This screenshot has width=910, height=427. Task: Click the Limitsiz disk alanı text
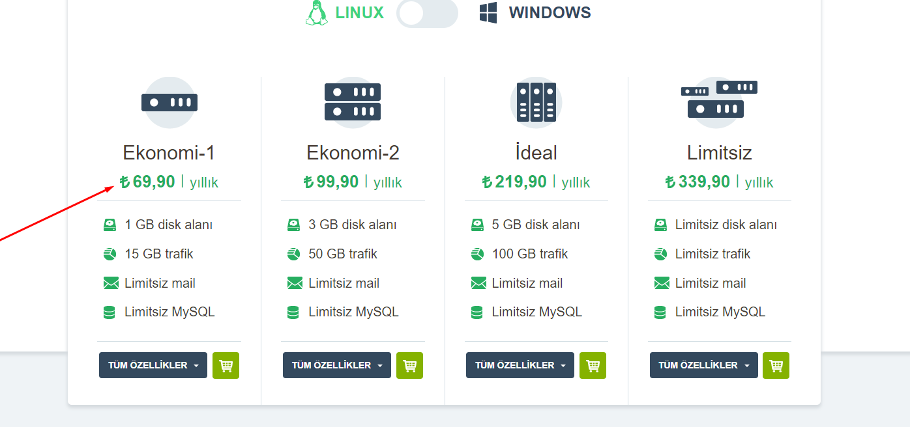point(726,225)
